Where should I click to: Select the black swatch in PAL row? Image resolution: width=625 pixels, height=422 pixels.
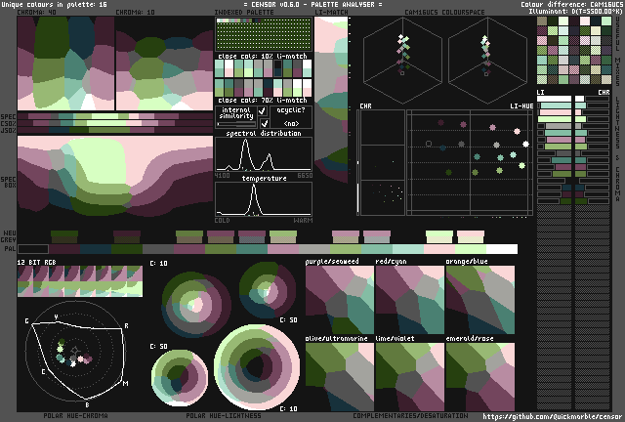pyautogui.click(x=33, y=249)
